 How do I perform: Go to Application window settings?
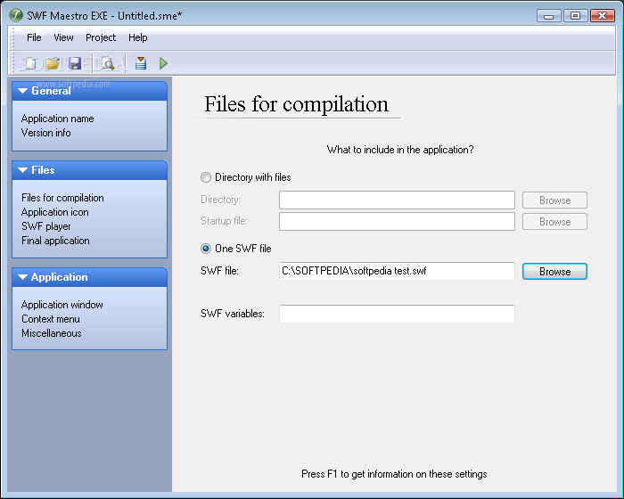62,305
